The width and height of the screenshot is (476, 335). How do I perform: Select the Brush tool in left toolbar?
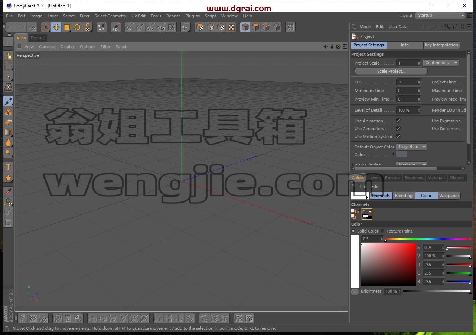tap(8, 101)
